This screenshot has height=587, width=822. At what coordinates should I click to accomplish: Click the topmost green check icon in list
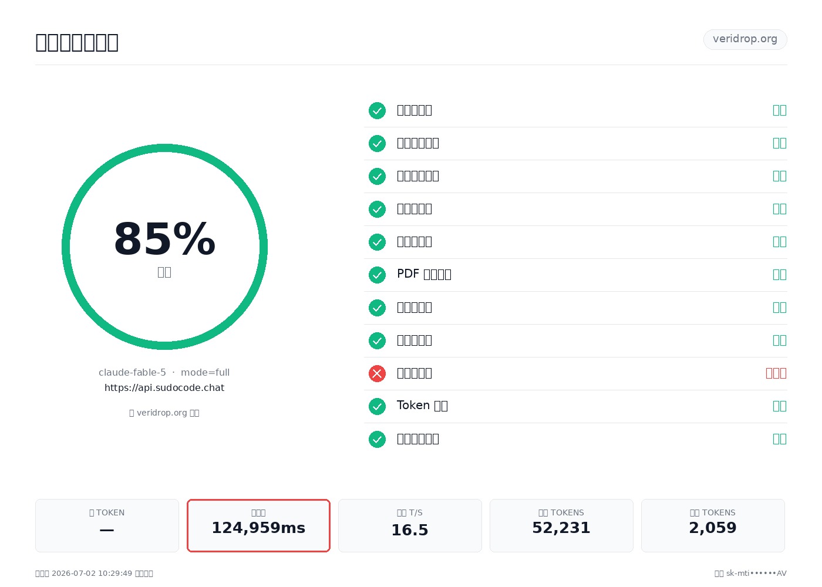[377, 110]
